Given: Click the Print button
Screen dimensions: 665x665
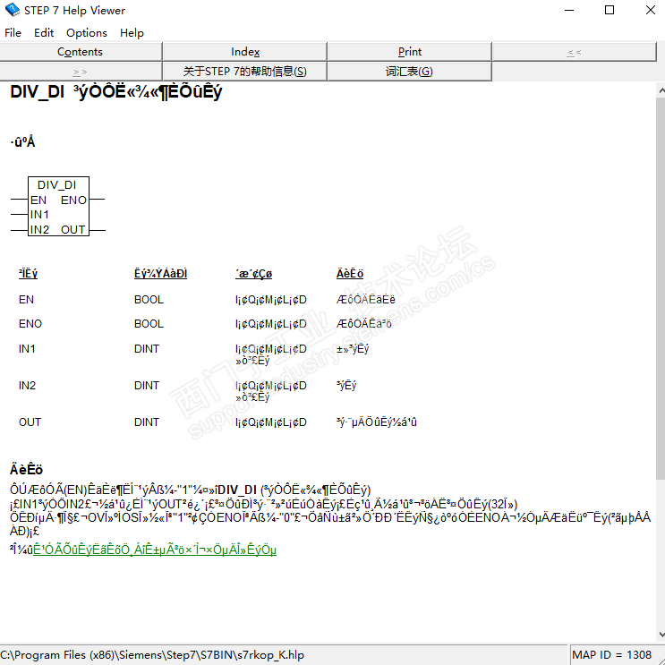Looking at the screenshot, I should click(x=410, y=52).
